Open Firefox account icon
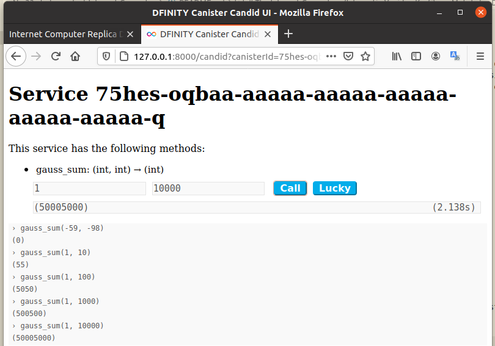Viewport: 495px width, 346px height. click(x=436, y=56)
